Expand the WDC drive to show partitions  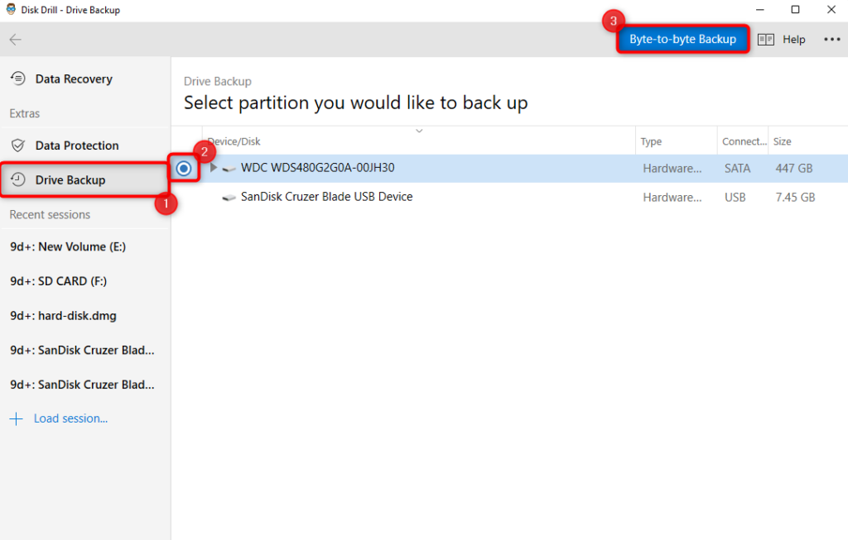click(213, 168)
